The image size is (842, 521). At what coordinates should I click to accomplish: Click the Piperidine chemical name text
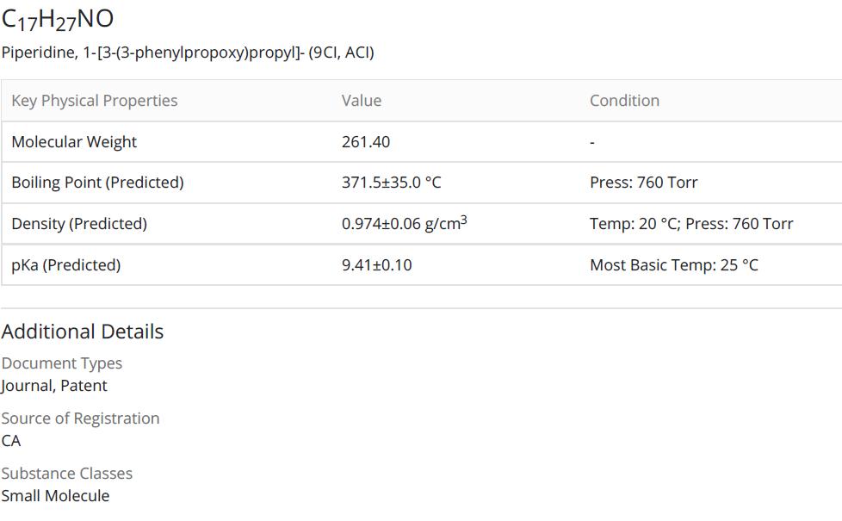(188, 53)
